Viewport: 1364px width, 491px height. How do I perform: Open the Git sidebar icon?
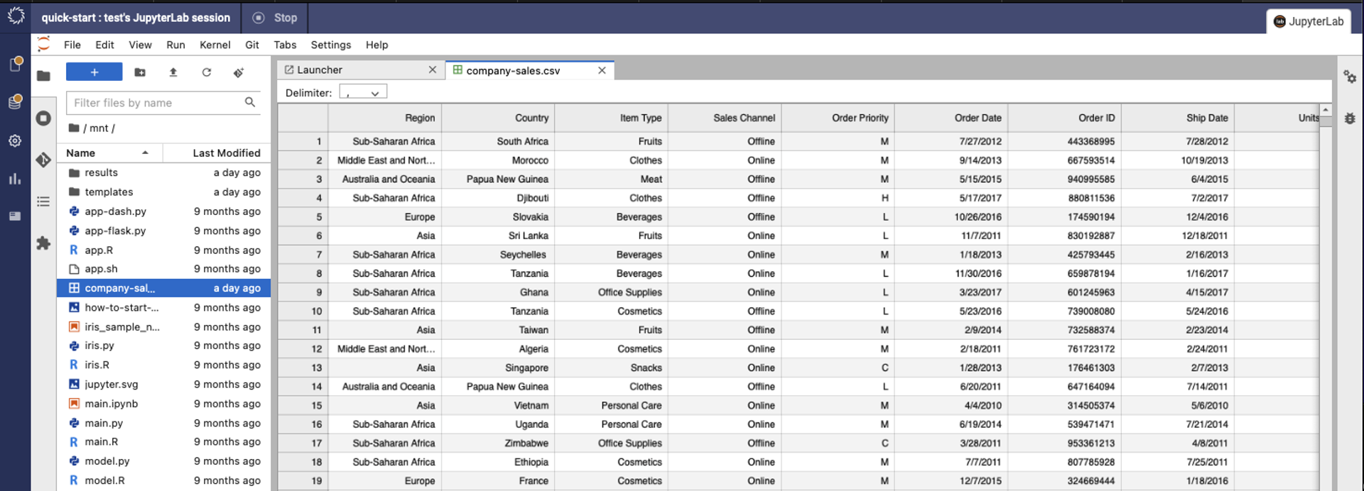43,160
